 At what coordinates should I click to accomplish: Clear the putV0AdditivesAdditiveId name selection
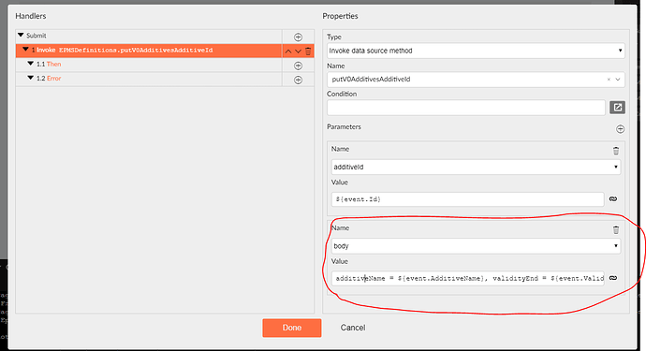[609, 80]
